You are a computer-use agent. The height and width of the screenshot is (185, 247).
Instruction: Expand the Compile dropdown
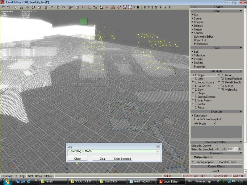(198, 22)
